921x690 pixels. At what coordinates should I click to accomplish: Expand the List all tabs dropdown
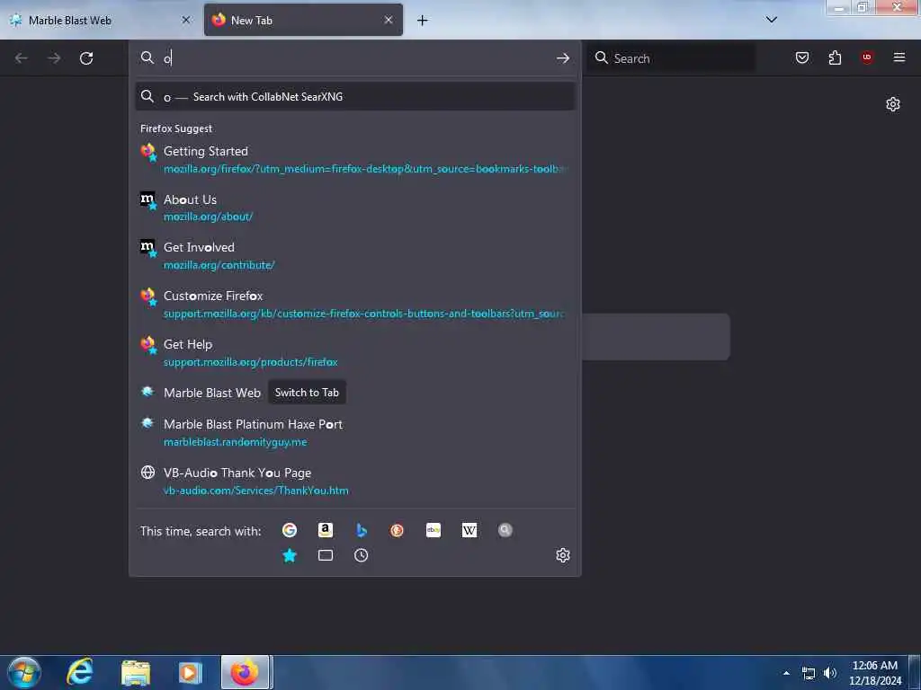pyautogui.click(x=772, y=20)
